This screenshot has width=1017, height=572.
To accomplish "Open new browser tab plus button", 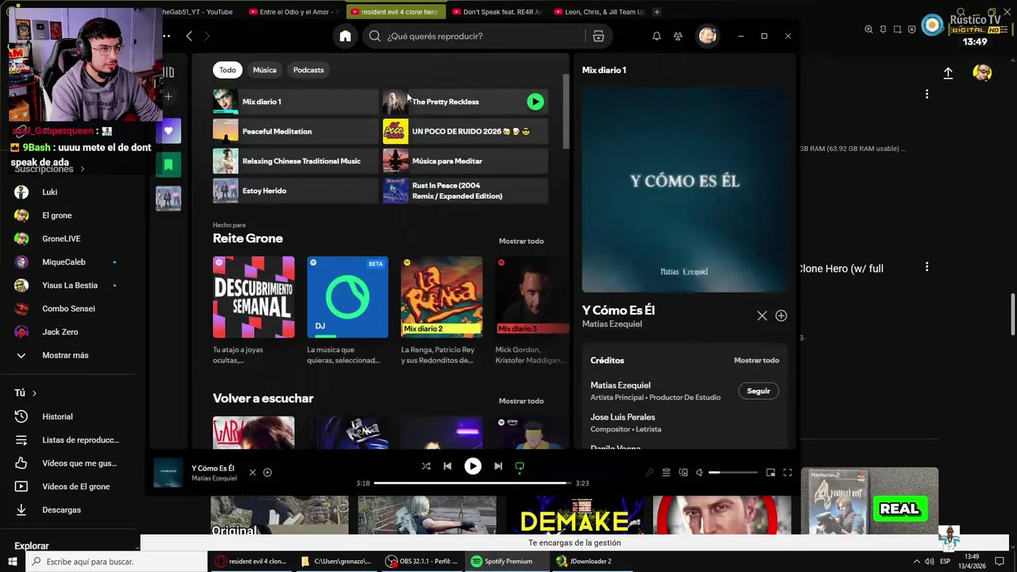I will (x=656, y=12).
